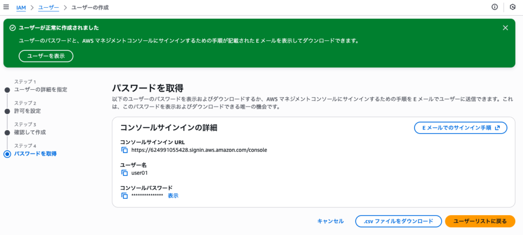Image resolution: width=523 pixels, height=235 pixels.
Task: Click the info icon in top bar
Action: (494, 8)
